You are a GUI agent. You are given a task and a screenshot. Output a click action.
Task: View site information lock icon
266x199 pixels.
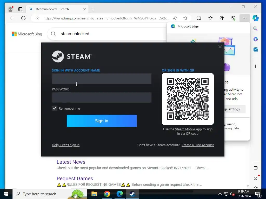click(x=37, y=18)
